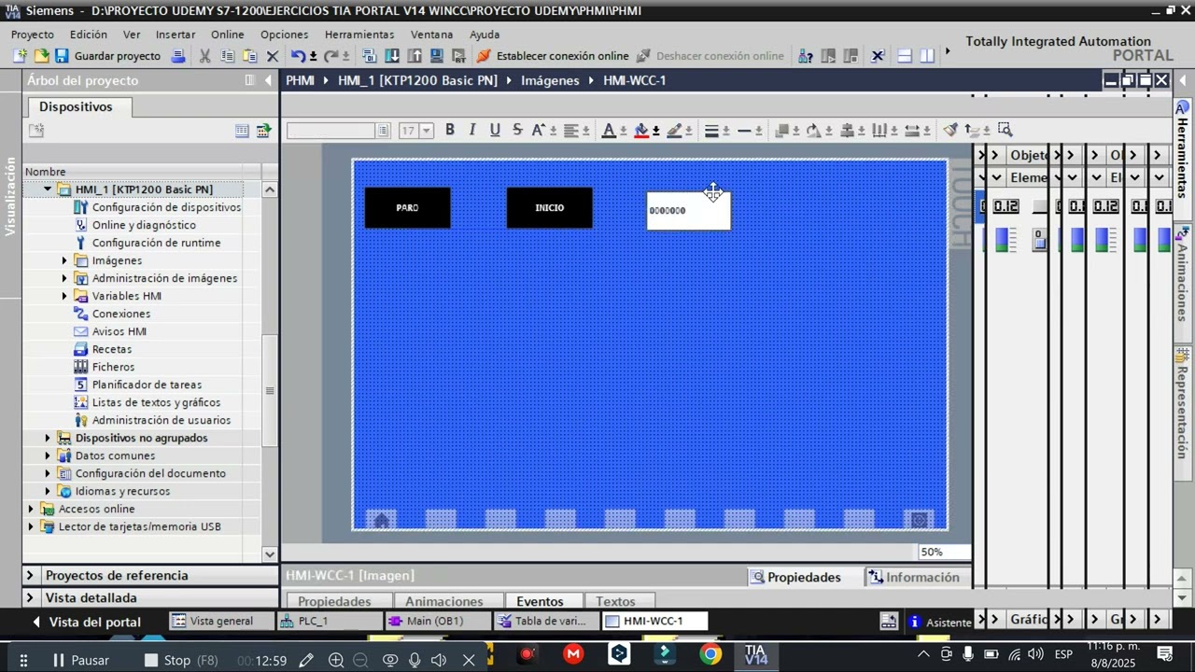This screenshot has width=1195, height=672.
Task: Click the Stop (F8) recording button
Action: (181, 661)
